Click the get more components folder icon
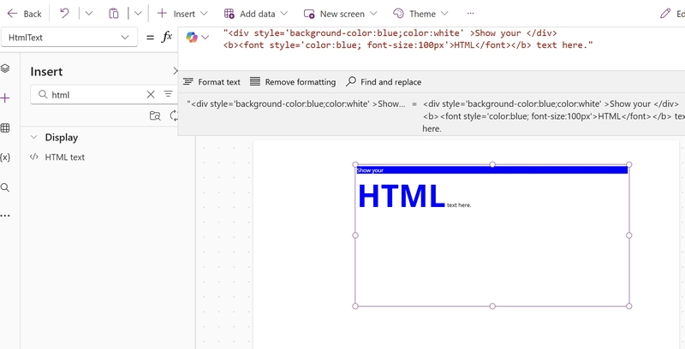 click(155, 115)
